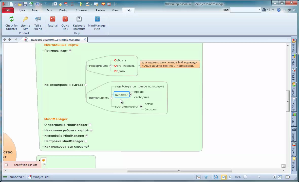
Task: Minimize the ribbon with the up chevron
Action: click(273, 10)
